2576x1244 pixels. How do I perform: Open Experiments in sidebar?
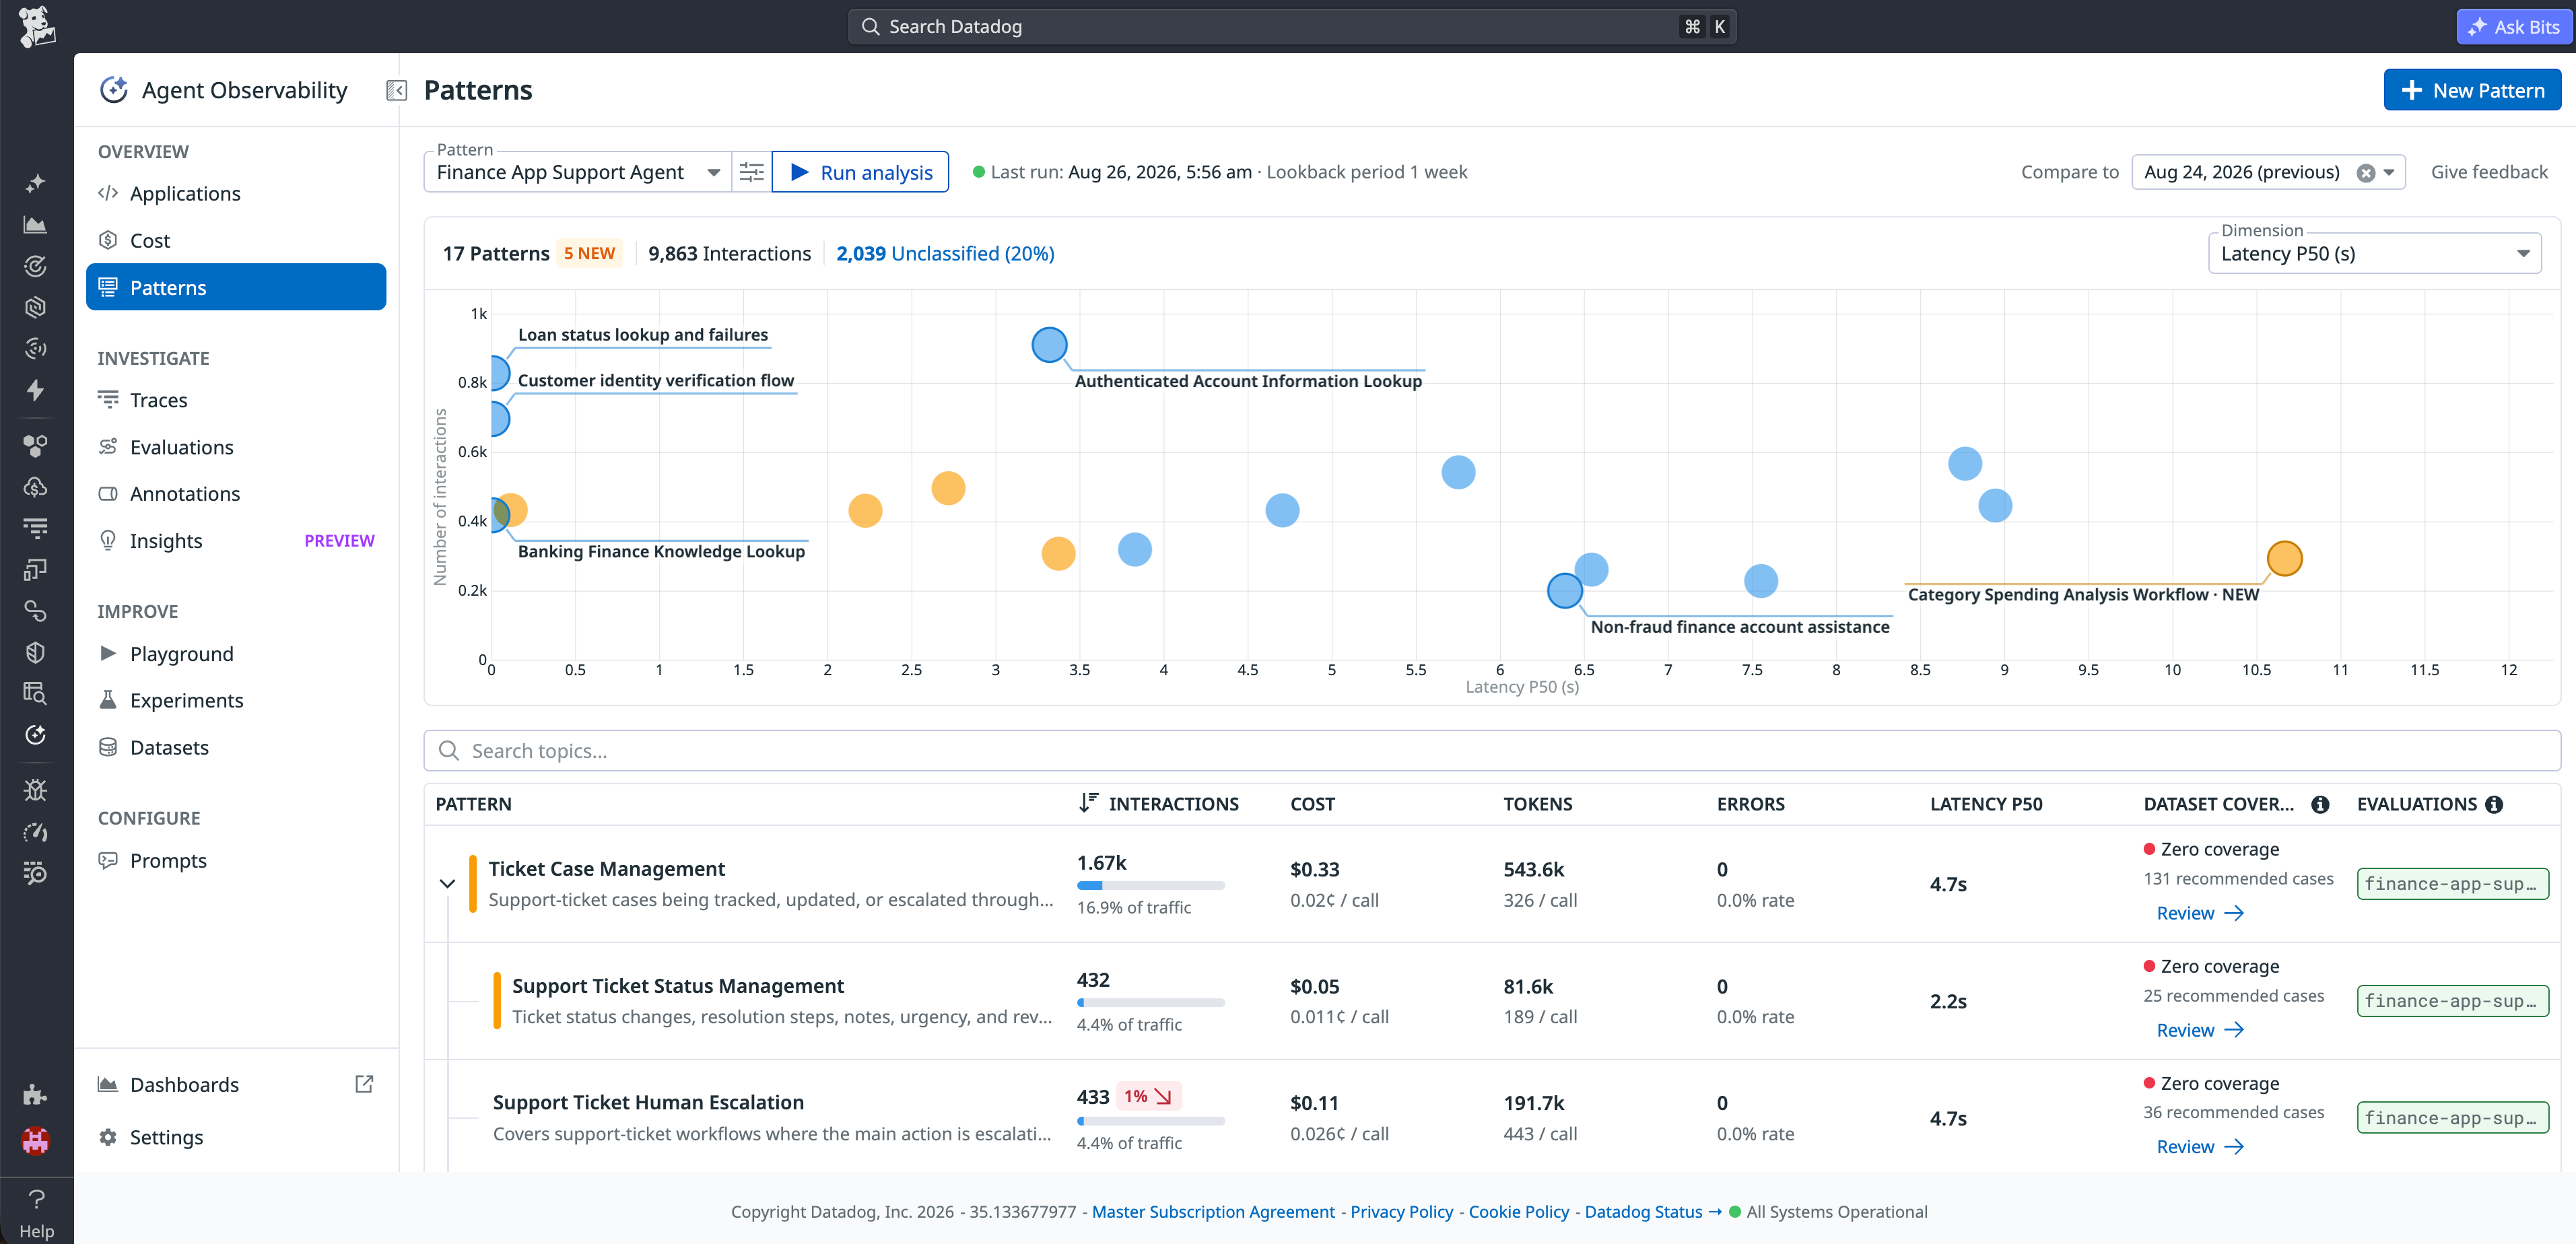(186, 700)
